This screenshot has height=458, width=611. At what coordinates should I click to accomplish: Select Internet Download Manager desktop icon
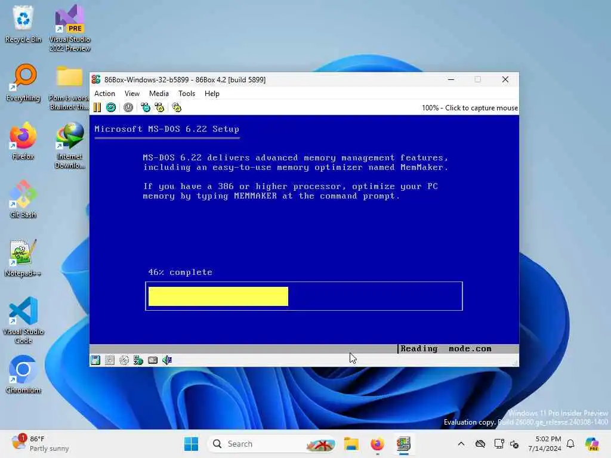[x=70, y=146]
